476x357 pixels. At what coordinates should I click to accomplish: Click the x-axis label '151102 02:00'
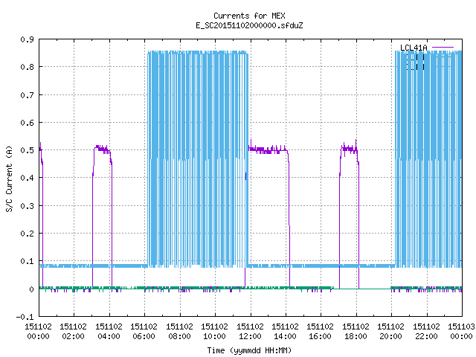coord(73,332)
